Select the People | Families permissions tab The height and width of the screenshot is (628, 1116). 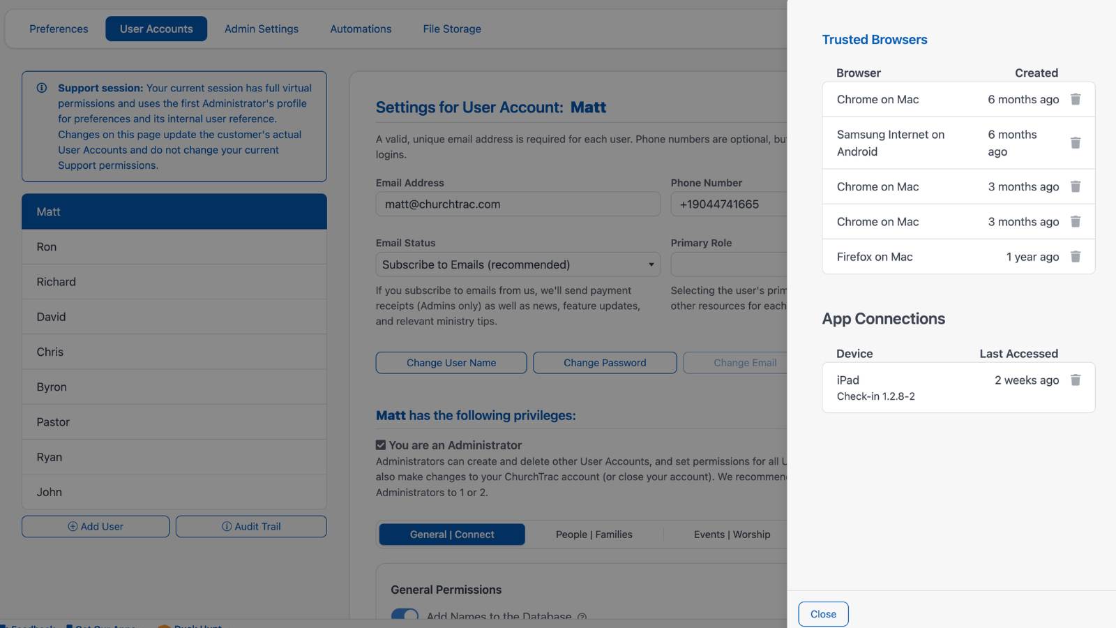[x=594, y=534]
